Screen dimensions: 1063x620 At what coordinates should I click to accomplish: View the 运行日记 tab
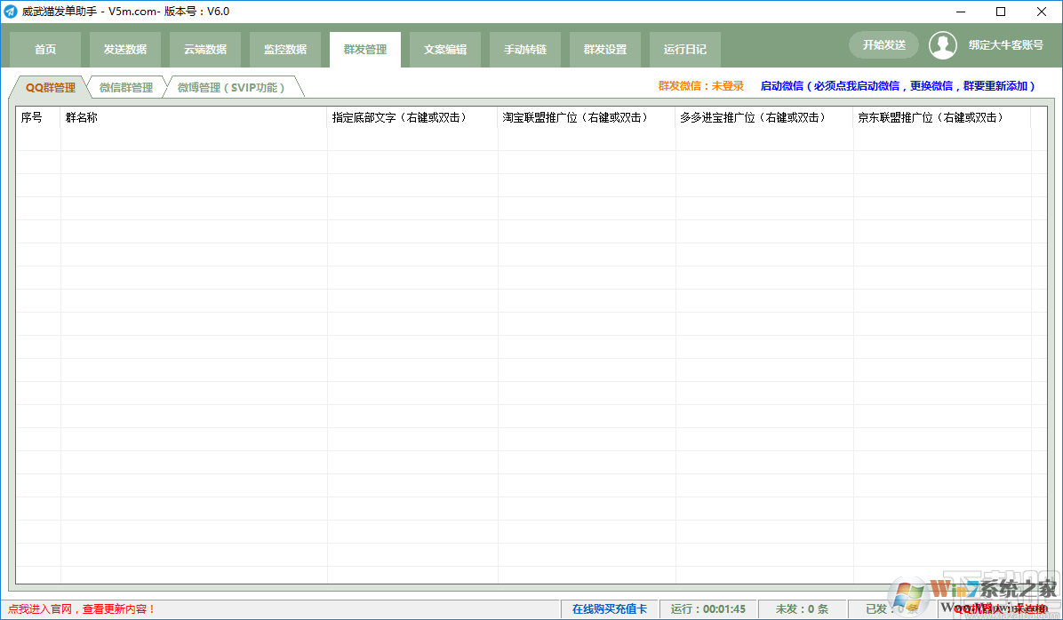point(685,50)
